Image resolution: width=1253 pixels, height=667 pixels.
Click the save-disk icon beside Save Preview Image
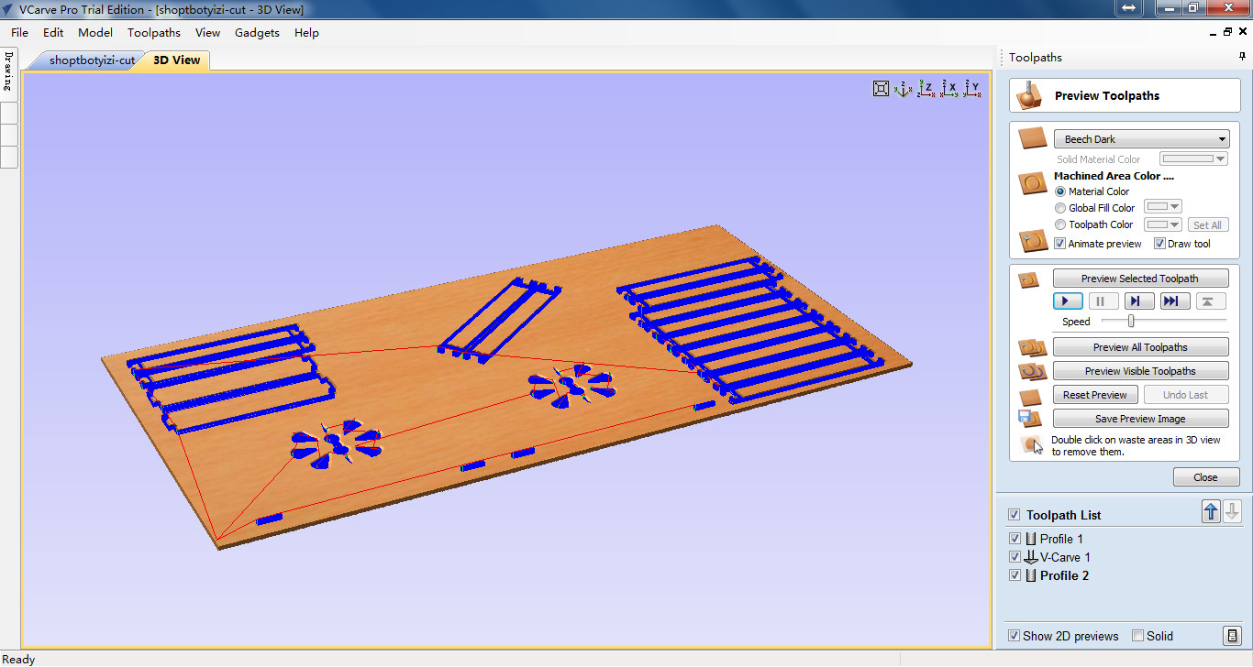coord(1029,419)
